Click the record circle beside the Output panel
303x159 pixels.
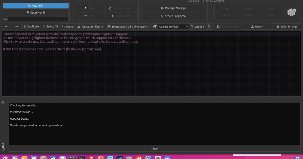(x=3, y=102)
